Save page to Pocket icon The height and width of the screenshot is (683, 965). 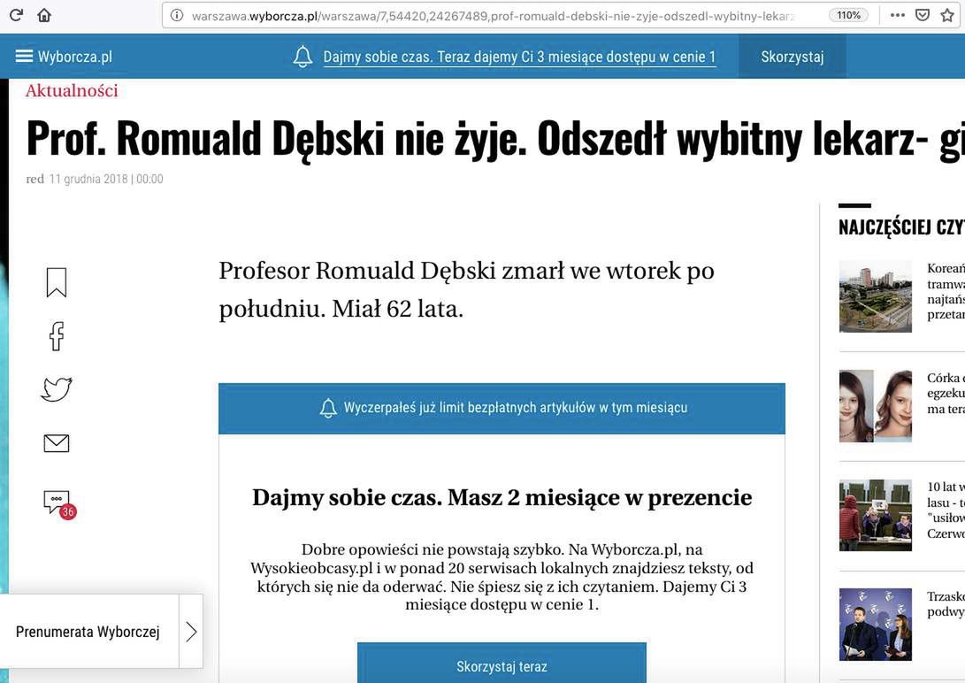point(922,15)
